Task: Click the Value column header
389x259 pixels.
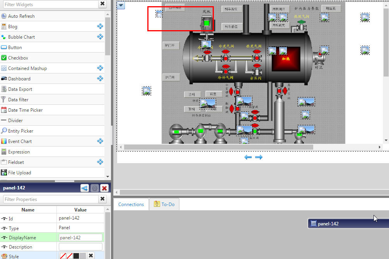Action: click(80, 210)
